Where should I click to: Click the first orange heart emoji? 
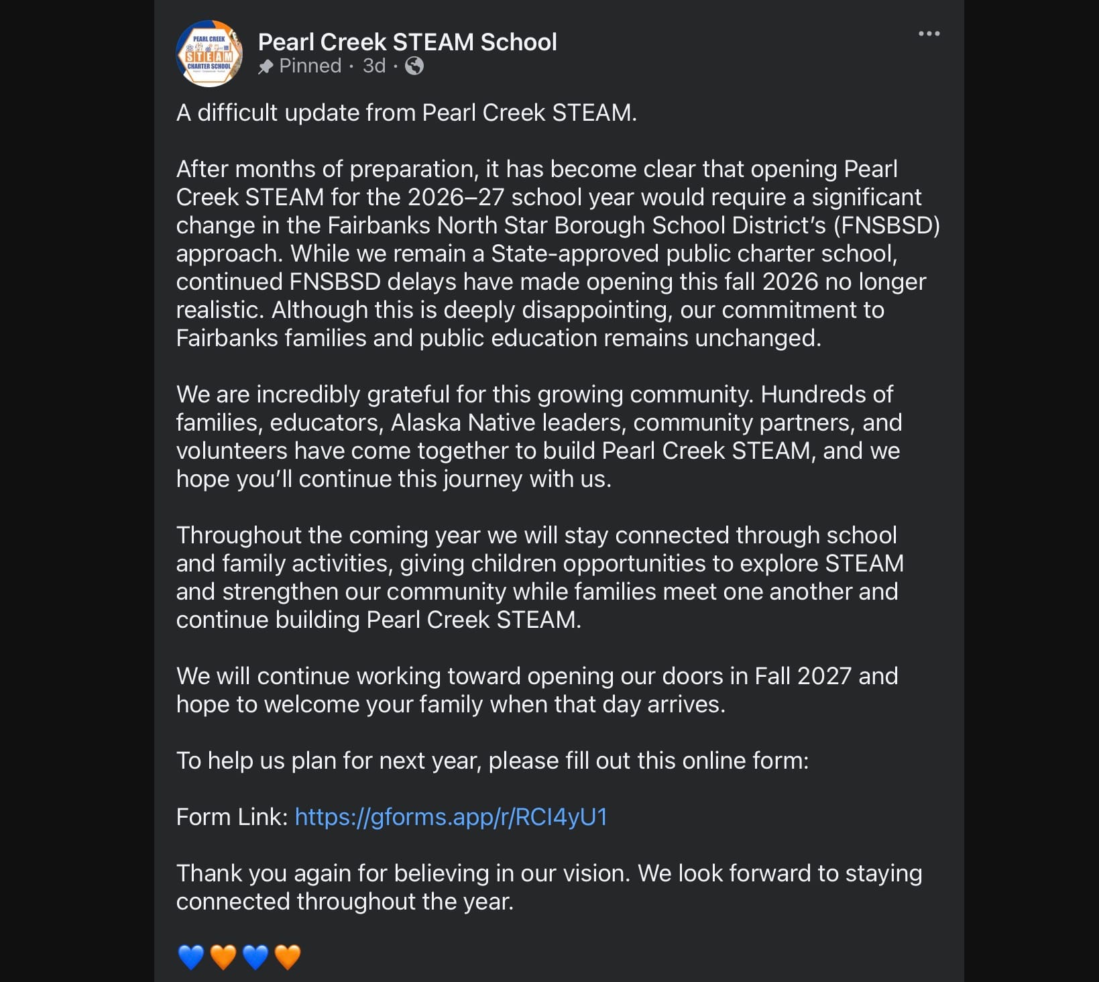[223, 957]
